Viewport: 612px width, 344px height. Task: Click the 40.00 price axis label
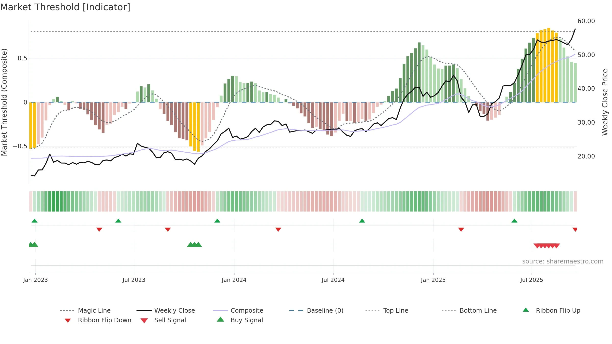pyautogui.click(x=586, y=89)
